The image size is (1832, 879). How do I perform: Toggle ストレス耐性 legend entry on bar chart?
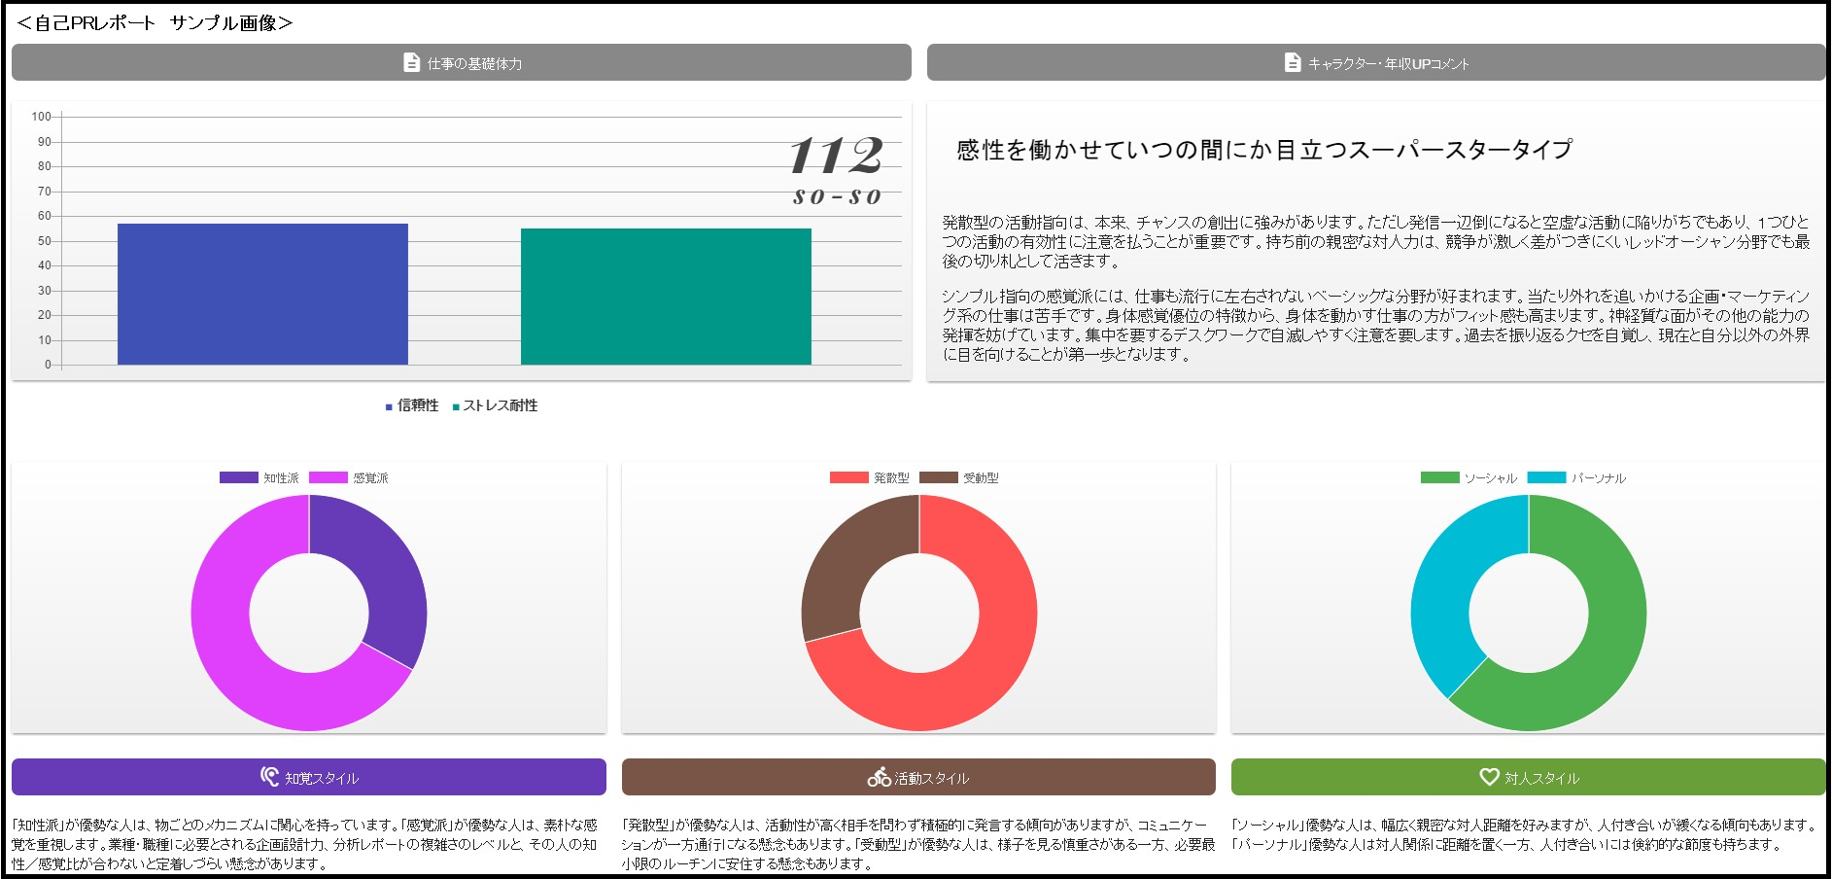[495, 405]
